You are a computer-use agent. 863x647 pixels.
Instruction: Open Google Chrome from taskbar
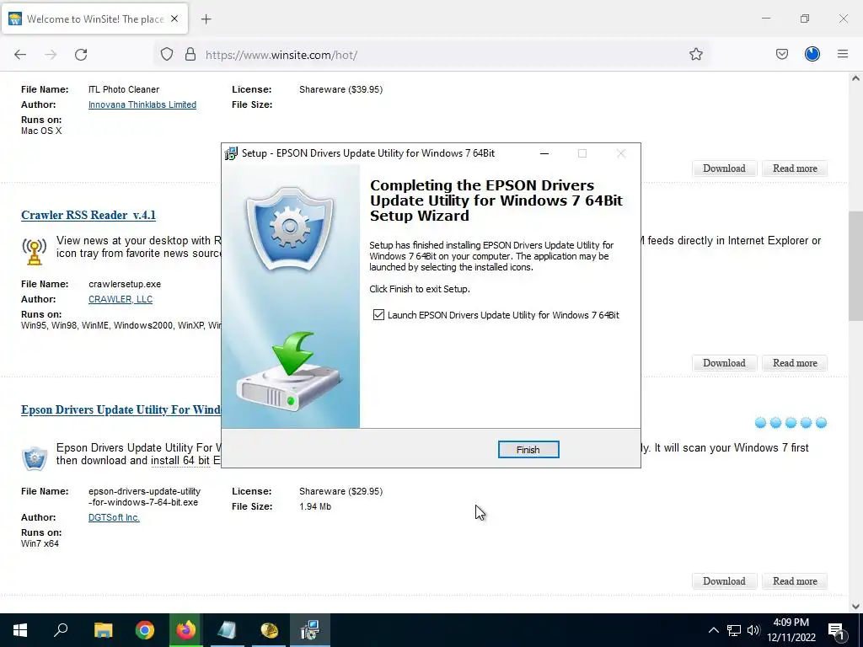[x=145, y=630]
